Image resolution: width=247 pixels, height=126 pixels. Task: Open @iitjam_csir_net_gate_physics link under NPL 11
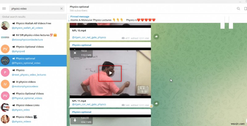pyautogui.click(x=89, y=104)
